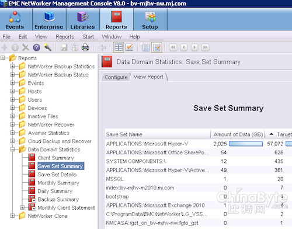Expand NetWorker Backup Status folder
Screen dimensions: 292x229
point(12,75)
